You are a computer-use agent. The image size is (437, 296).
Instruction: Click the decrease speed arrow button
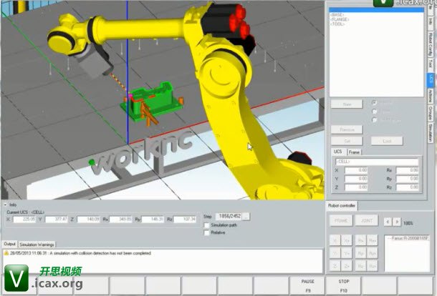388,222
